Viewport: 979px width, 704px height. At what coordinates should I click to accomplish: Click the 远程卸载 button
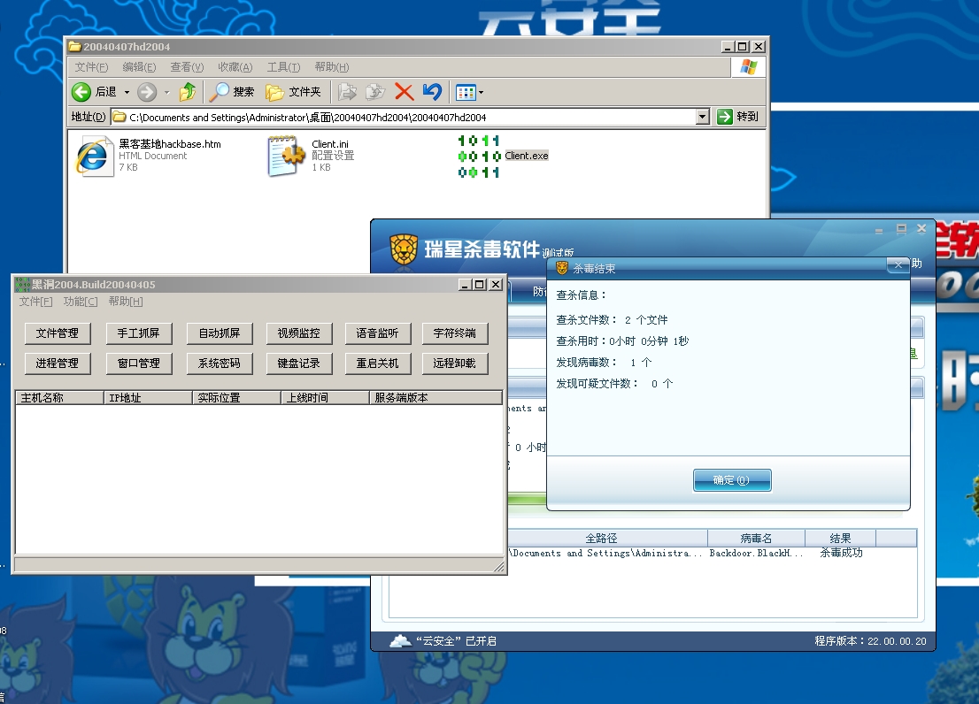click(455, 363)
